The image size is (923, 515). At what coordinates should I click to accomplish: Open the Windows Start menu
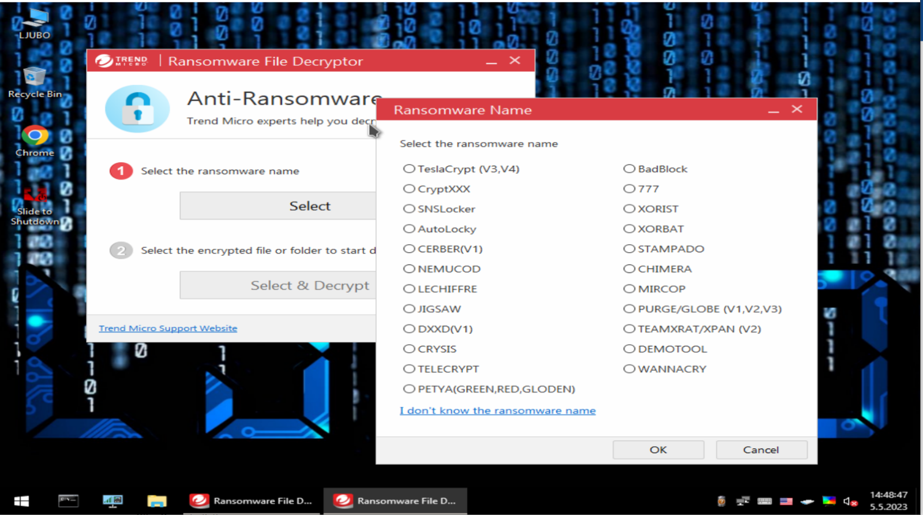(21, 501)
